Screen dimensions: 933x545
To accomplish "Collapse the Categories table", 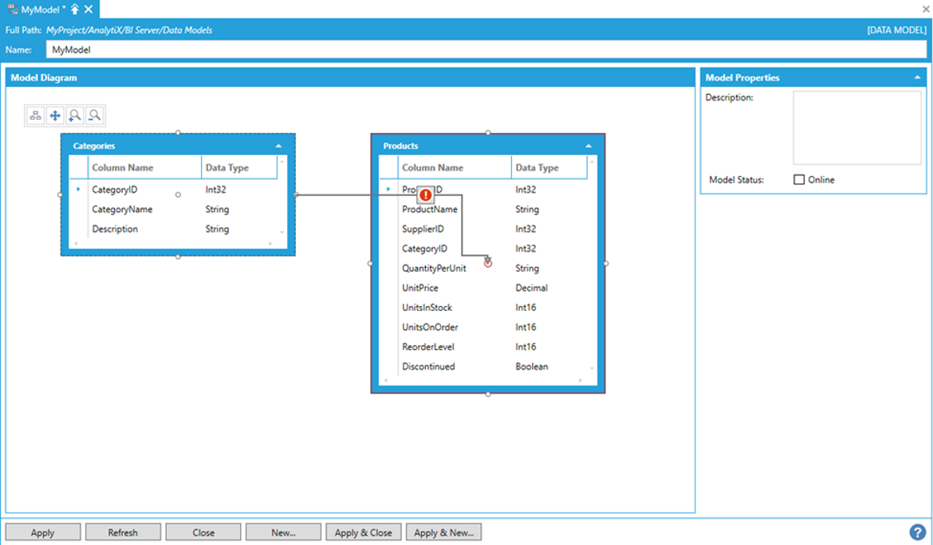I will [278, 146].
